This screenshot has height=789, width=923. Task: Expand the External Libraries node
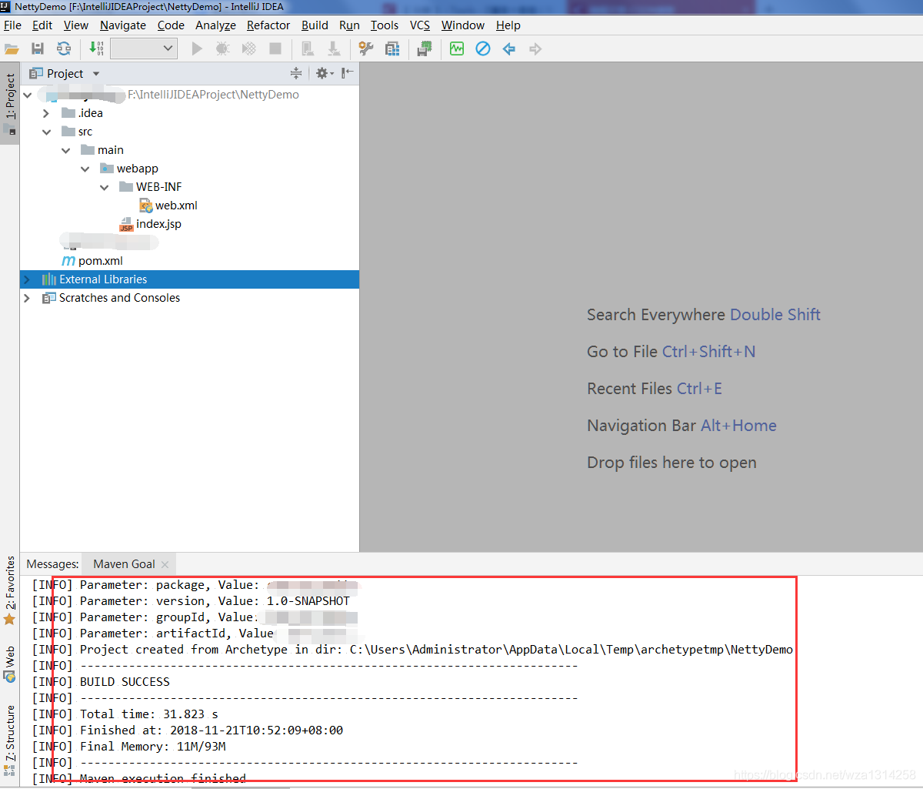pyautogui.click(x=26, y=279)
